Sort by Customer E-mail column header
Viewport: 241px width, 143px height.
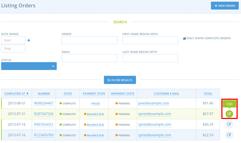pyautogui.click(x=166, y=93)
